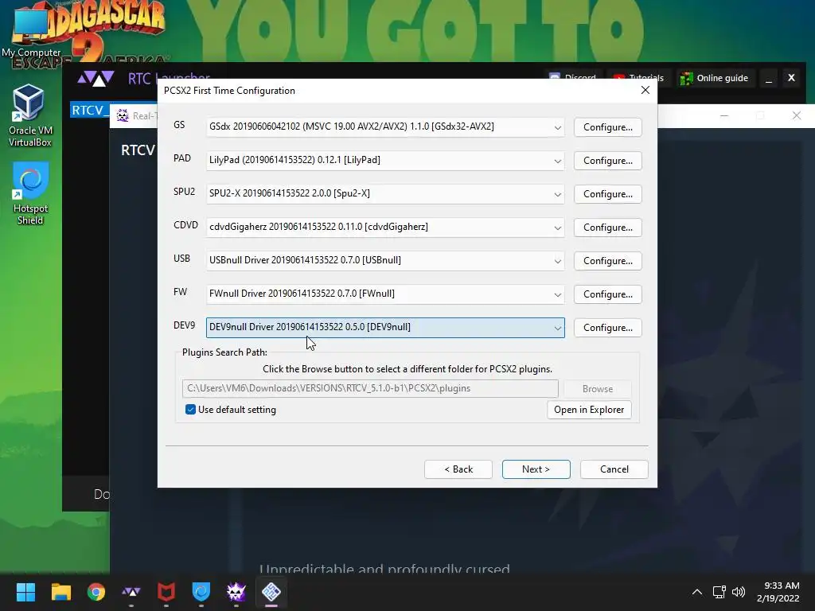Open the Discord link in RTC Launcher
This screenshot has width=815, height=611.
point(574,78)
